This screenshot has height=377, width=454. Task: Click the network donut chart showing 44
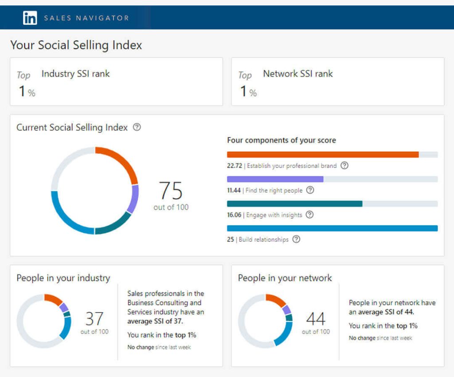pyautogui.click(x=265, y=320)
